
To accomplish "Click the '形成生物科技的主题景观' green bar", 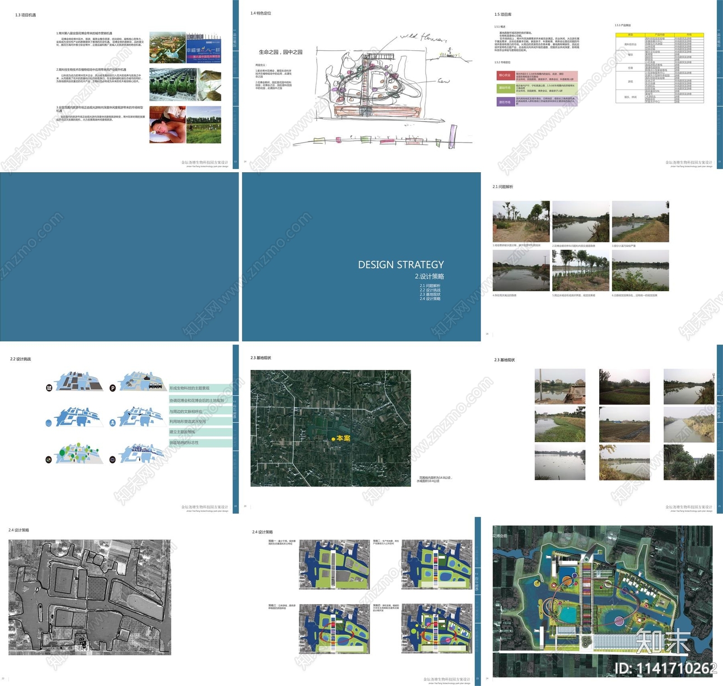I will [x=201, y=388].
